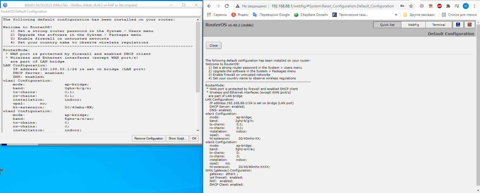This screenshot has height=193, width=480.
Task: Click the RouterOS v6.48.2 (stable) heading
Action: [229, 25]
